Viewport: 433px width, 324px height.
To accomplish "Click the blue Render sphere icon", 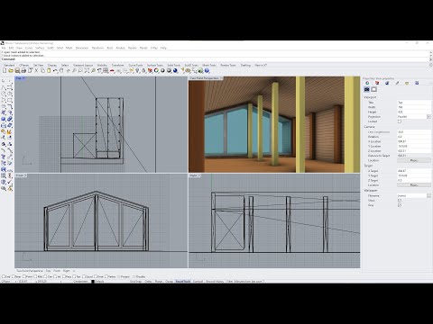I will pyautogui.click(x=175, y=71).
